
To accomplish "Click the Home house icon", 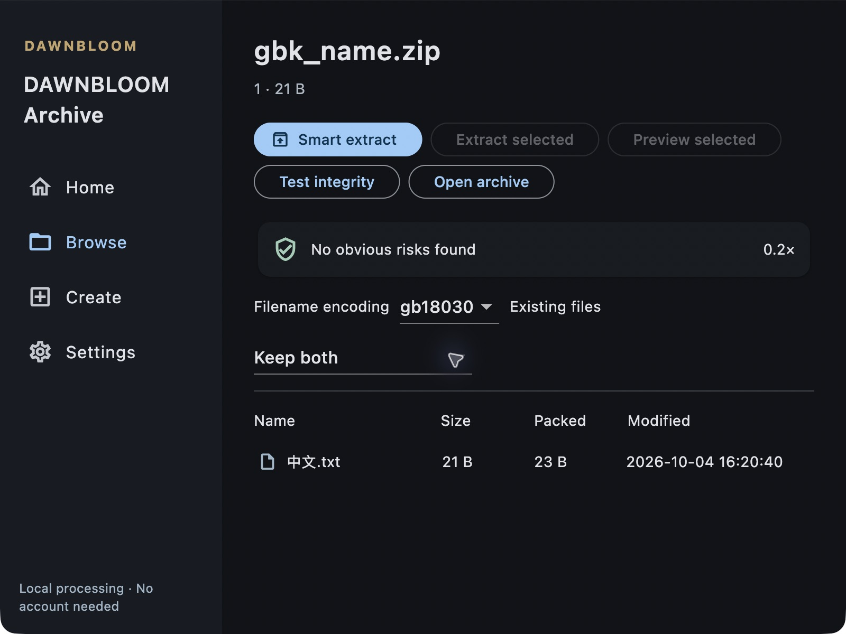I will [40, 187].
